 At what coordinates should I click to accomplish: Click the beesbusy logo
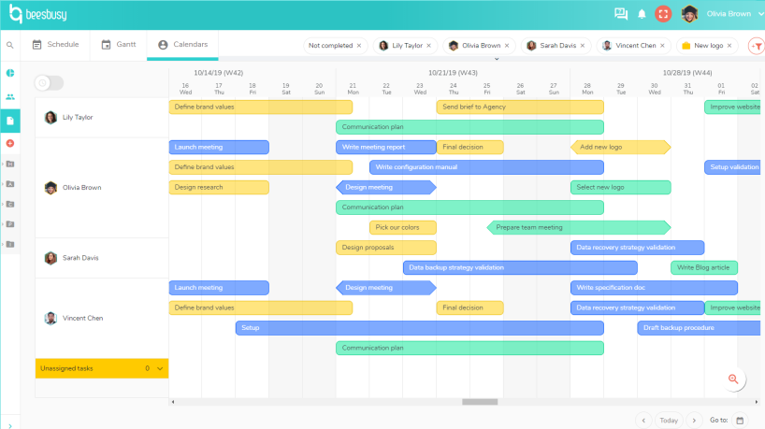click(x=38, y=14)
